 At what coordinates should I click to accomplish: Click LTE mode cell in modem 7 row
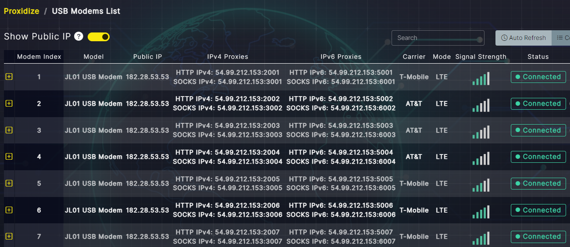[442, 236]
